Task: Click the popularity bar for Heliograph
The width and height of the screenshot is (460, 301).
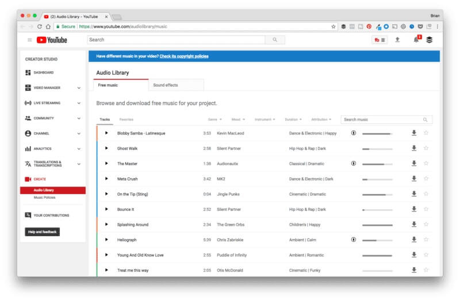Action: click(x=377, y=240)
